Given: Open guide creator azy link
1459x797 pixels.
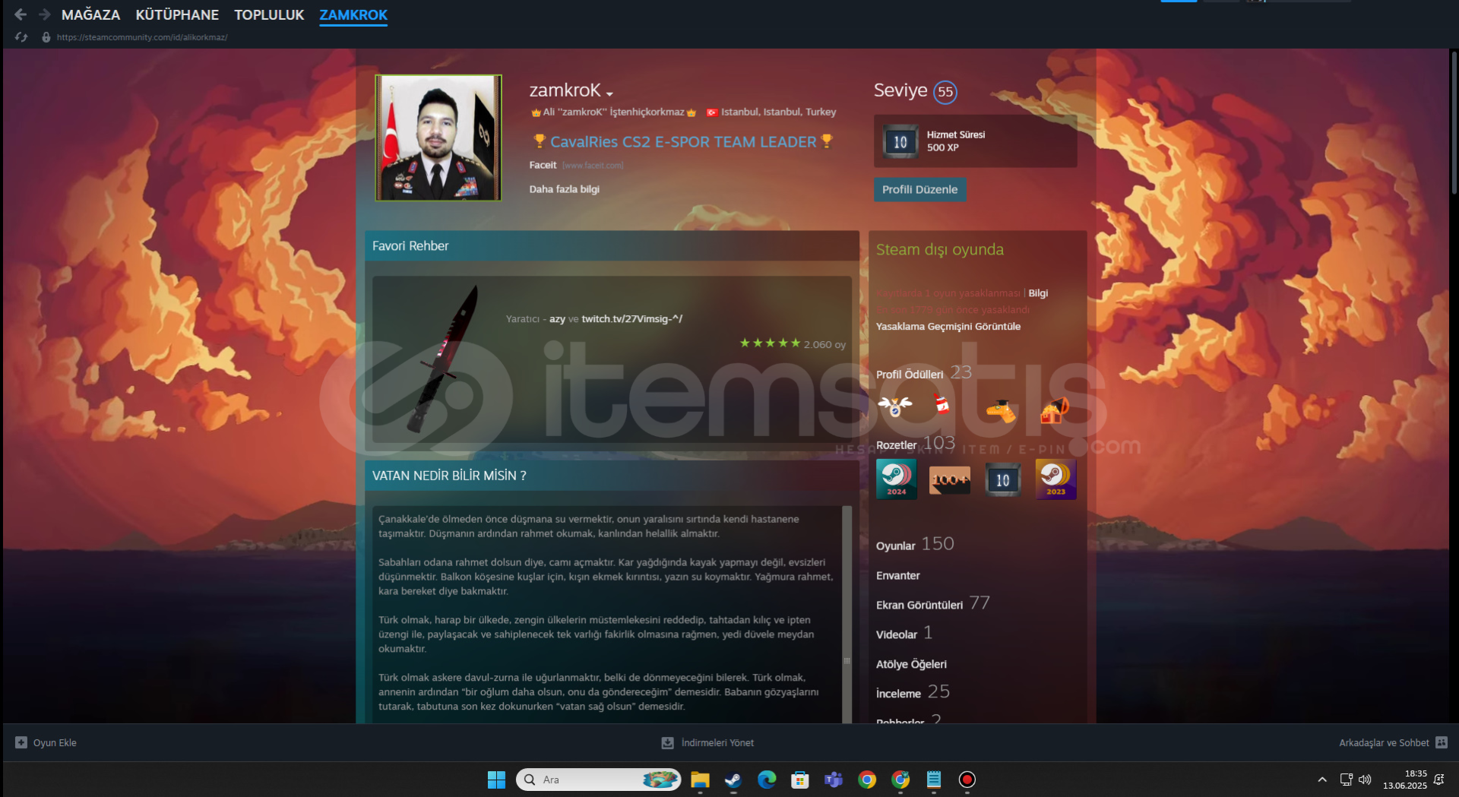Looking at the screenshot, I should point(557,319).
